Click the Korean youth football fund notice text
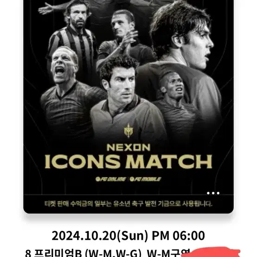The image size is (257, 257). (128, 204)
